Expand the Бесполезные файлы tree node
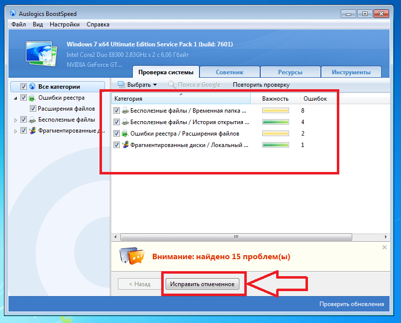This screenshot has height=323, width=401. pos(15,120)
